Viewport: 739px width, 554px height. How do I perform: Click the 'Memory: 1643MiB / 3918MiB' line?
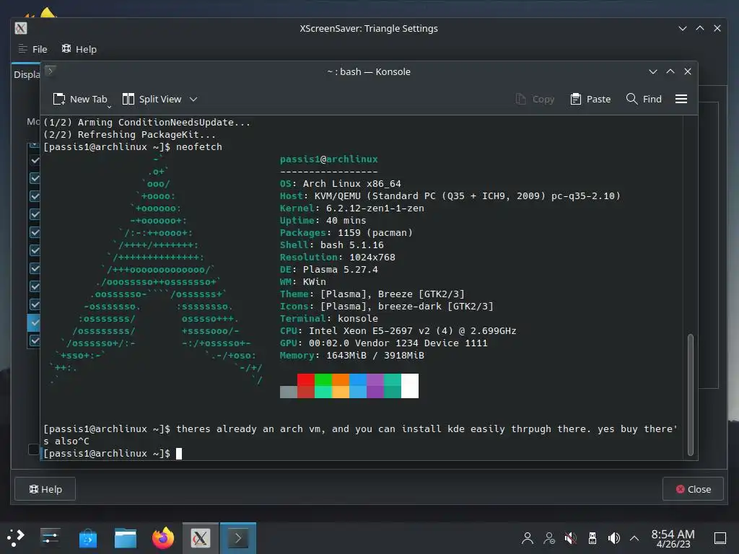(351, 355)
